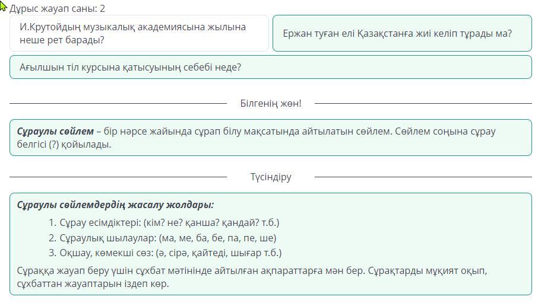This screenshot has width=541, height=303.
Task: Click the paragraph starting 'Сұраққа жауап беру үшін'
Action: [252, 277]
